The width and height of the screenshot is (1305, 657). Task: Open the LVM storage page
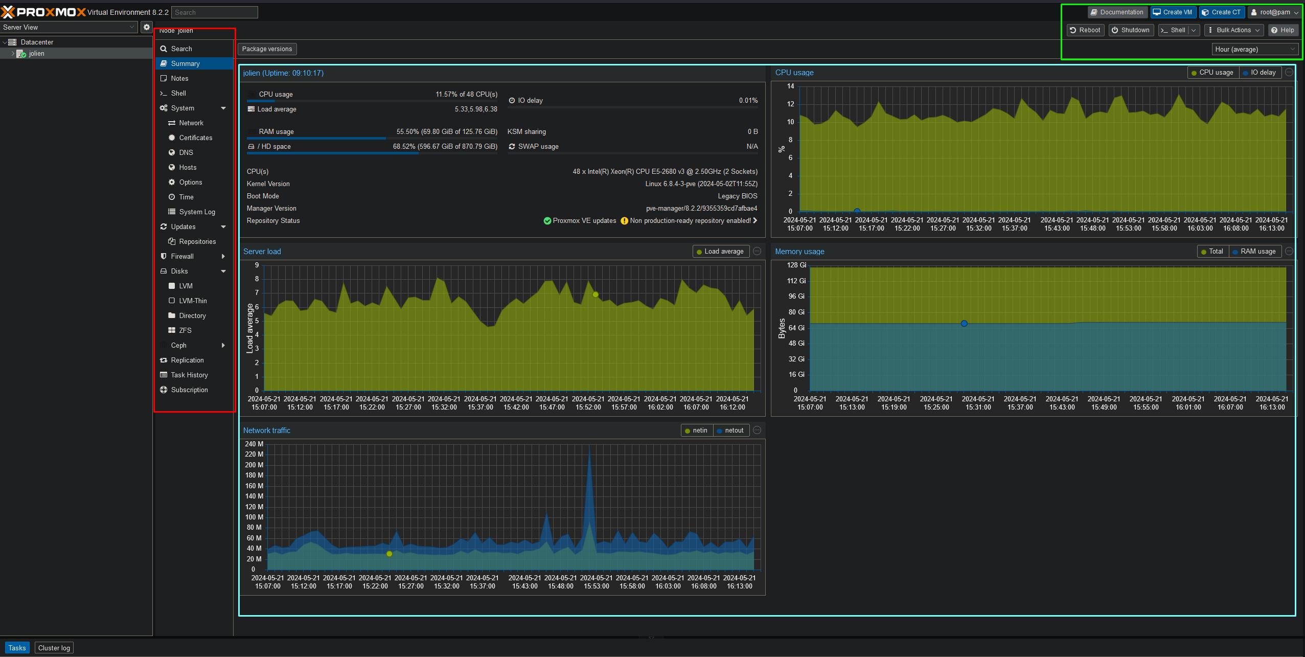pyautogui.click(x=194, y=286)
